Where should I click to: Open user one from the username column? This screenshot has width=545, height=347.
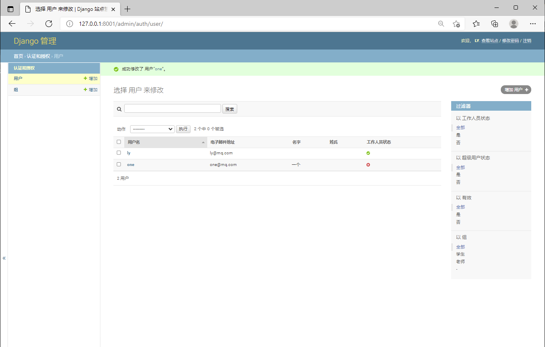coord(131,165)
